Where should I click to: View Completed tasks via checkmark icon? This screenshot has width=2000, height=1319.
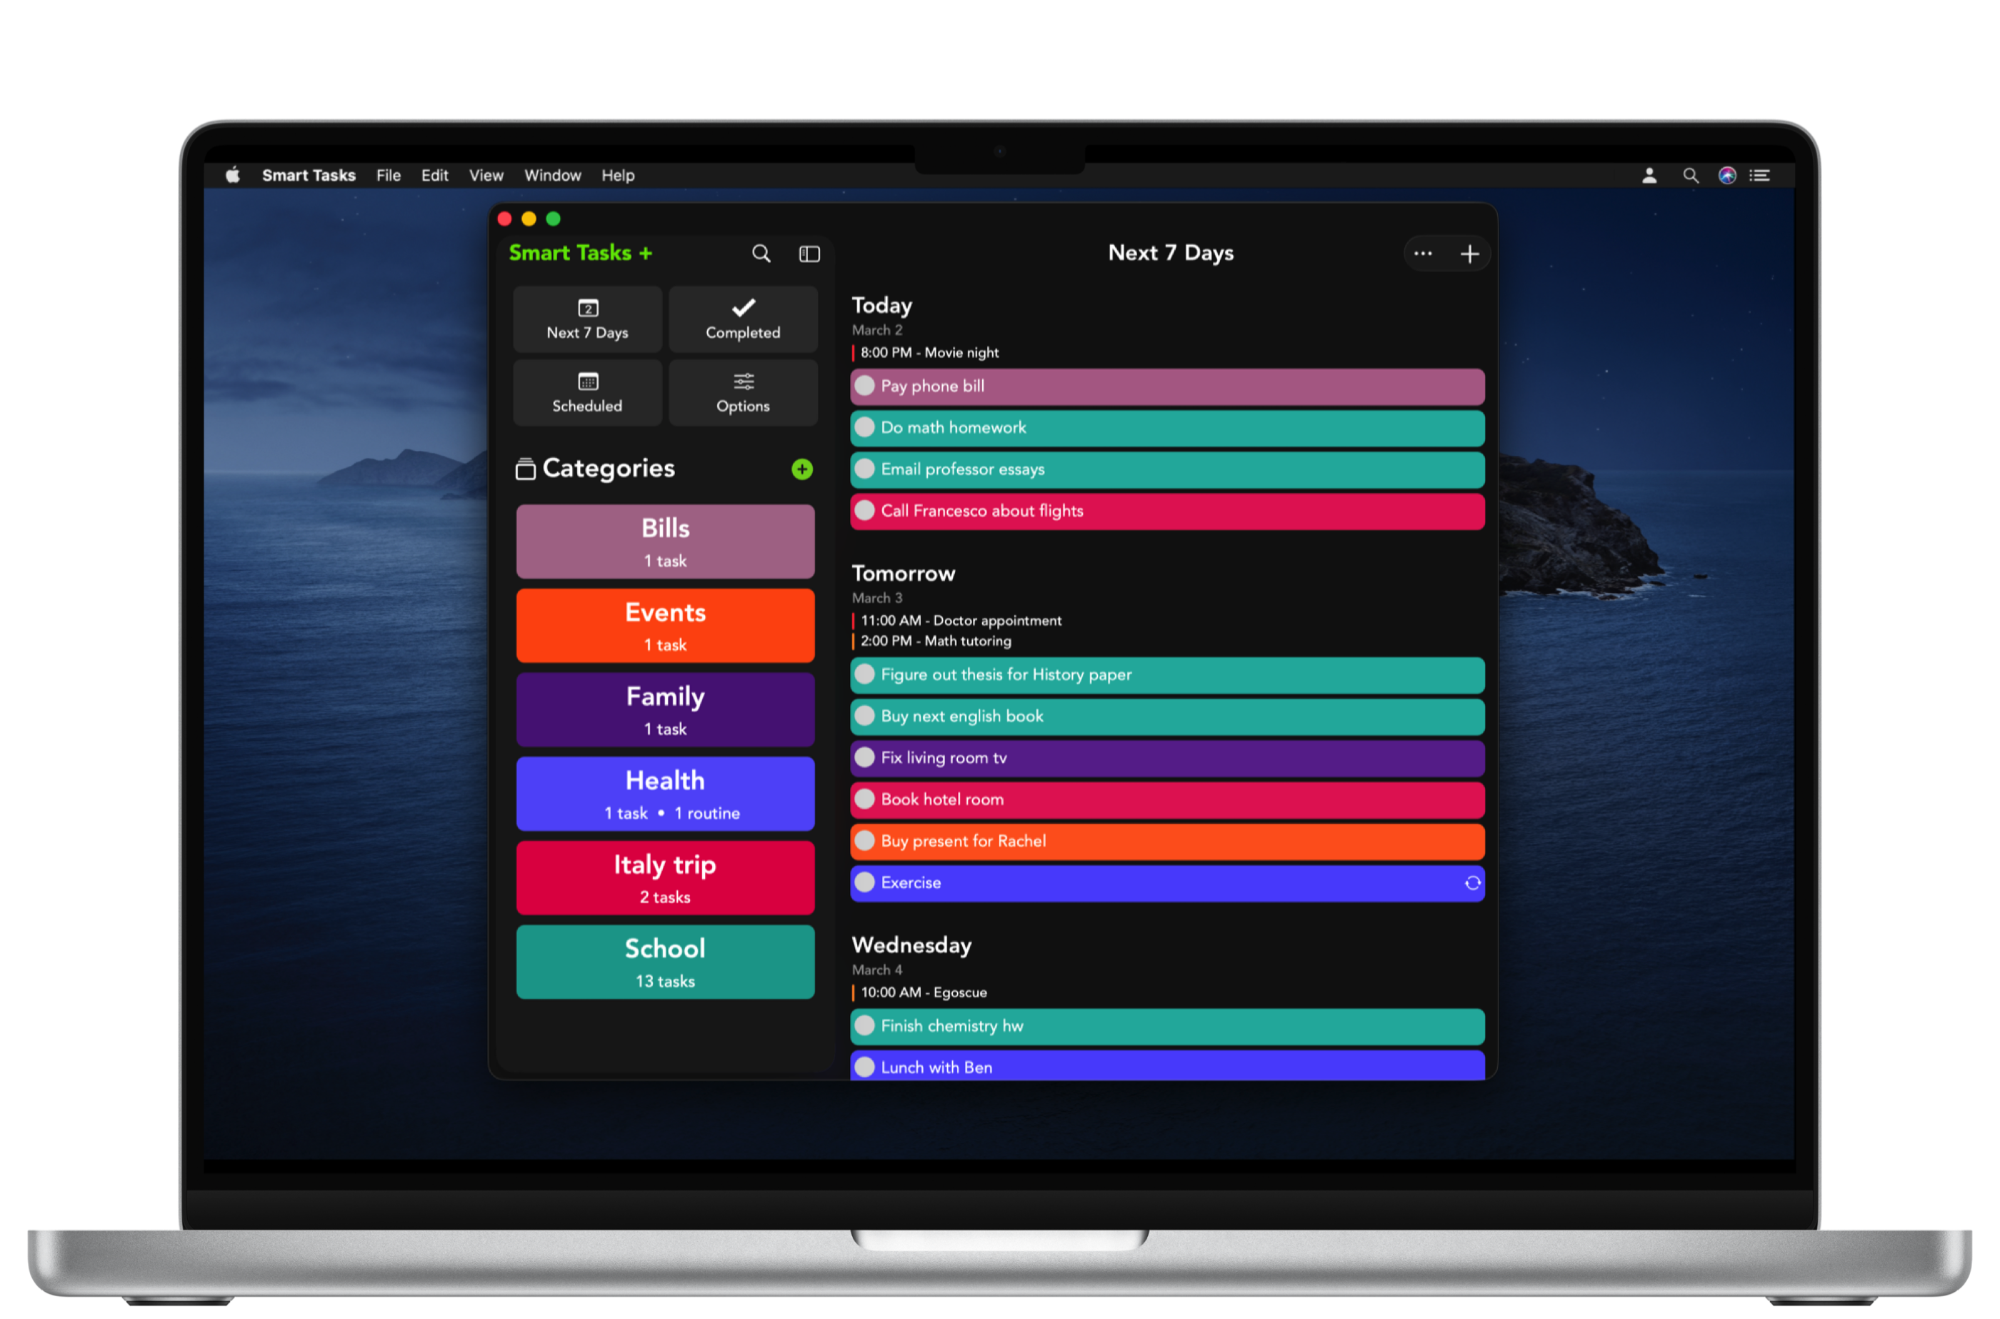pyautogui.click(x=742, y=319)
